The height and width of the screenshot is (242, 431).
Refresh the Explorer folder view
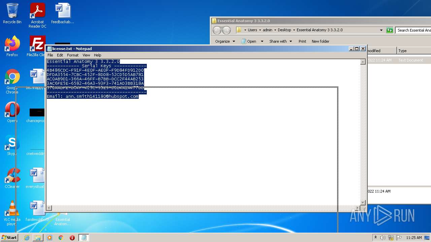click(x=390, y=30)
